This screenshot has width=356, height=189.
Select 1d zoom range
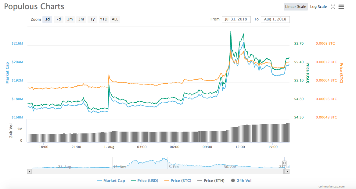47,19
